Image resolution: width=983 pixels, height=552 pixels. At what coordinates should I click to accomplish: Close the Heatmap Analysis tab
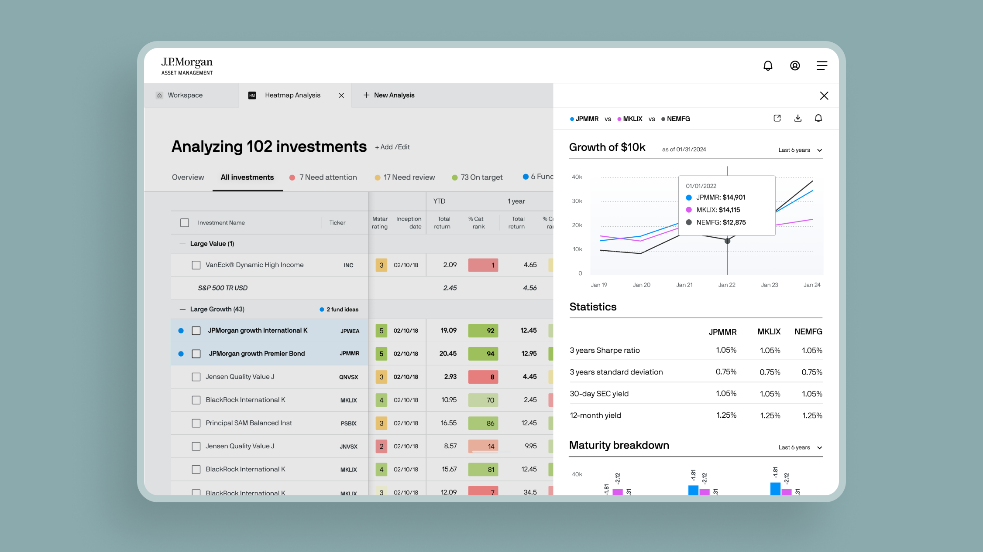pyautogui.click(x=341, y=95)
